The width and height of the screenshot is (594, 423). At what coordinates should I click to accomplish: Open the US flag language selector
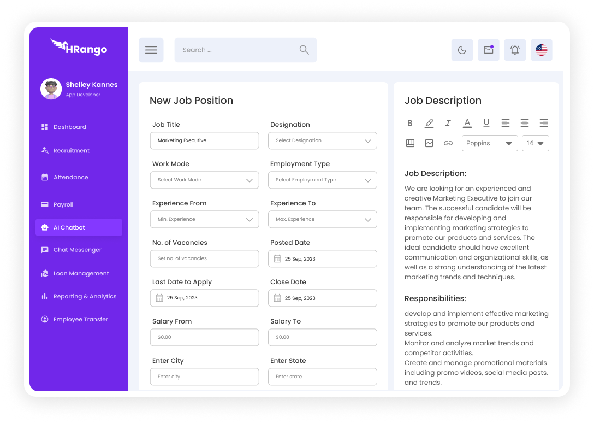pos(541,50)
